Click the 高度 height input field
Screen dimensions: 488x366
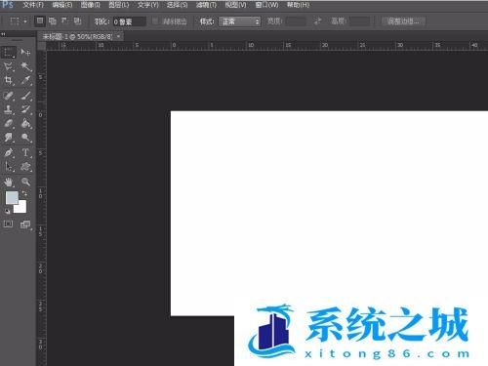(x=359, y=21)
